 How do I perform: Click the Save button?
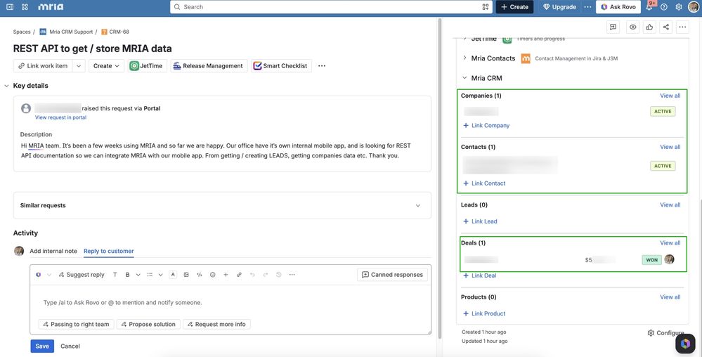click(42, 346)
